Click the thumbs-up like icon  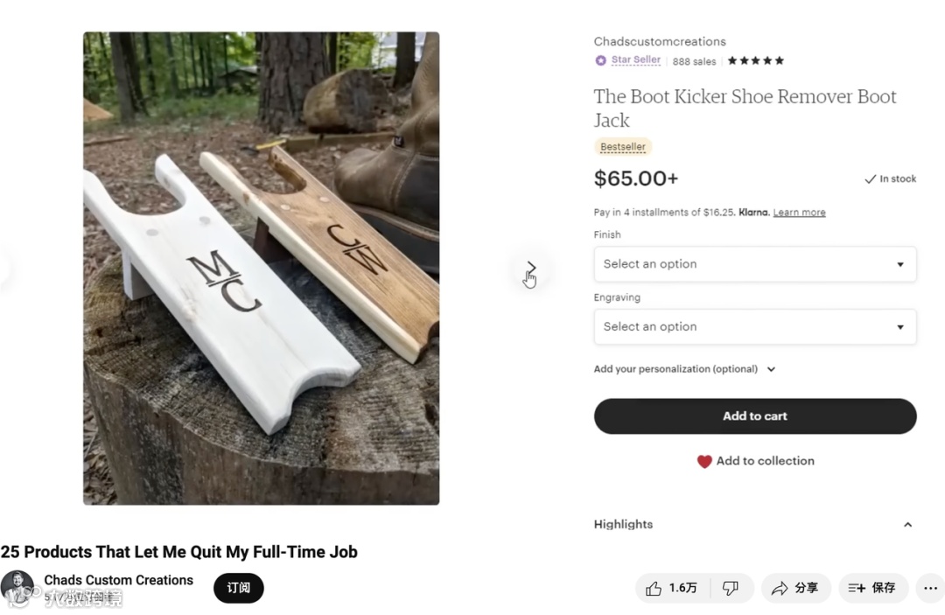tap(654, 589)
